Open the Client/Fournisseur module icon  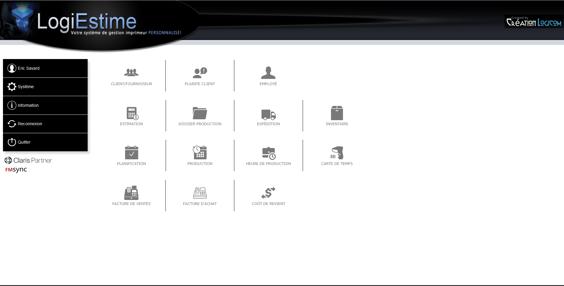tap(131, 73)
